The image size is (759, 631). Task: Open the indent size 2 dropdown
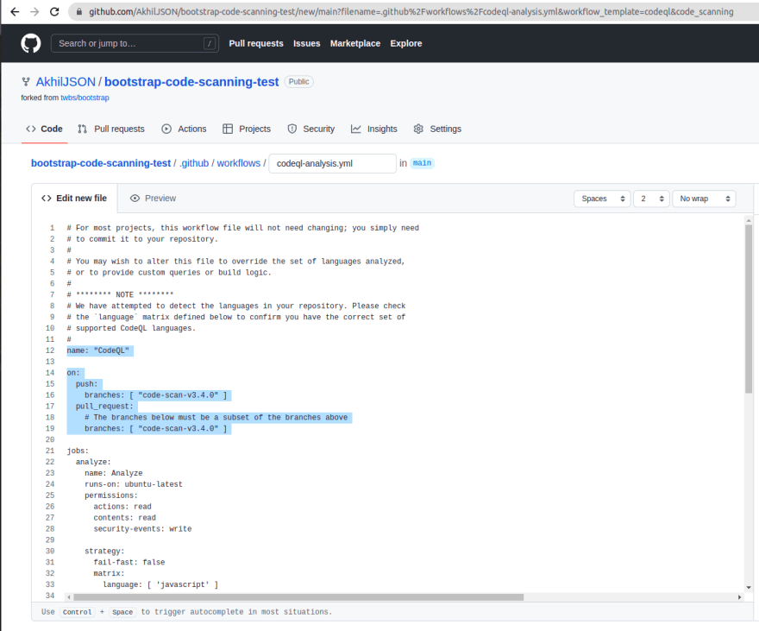[x=651, y=199]
